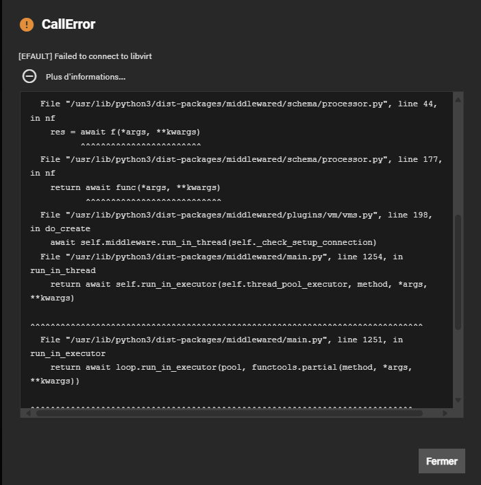Click the vertical scrollbar track above the thumb

(x=458, y=159)
